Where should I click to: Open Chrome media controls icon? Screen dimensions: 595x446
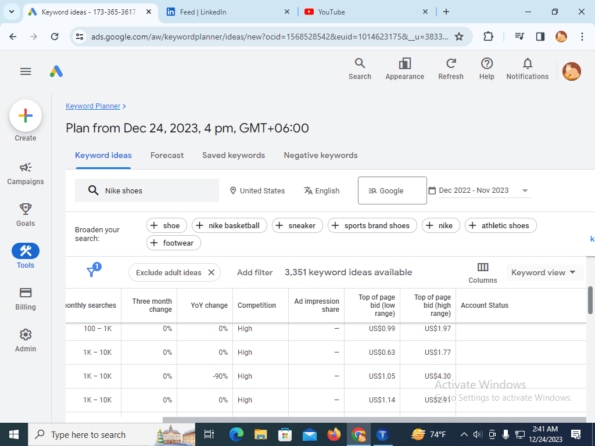(x=519, y=37)
